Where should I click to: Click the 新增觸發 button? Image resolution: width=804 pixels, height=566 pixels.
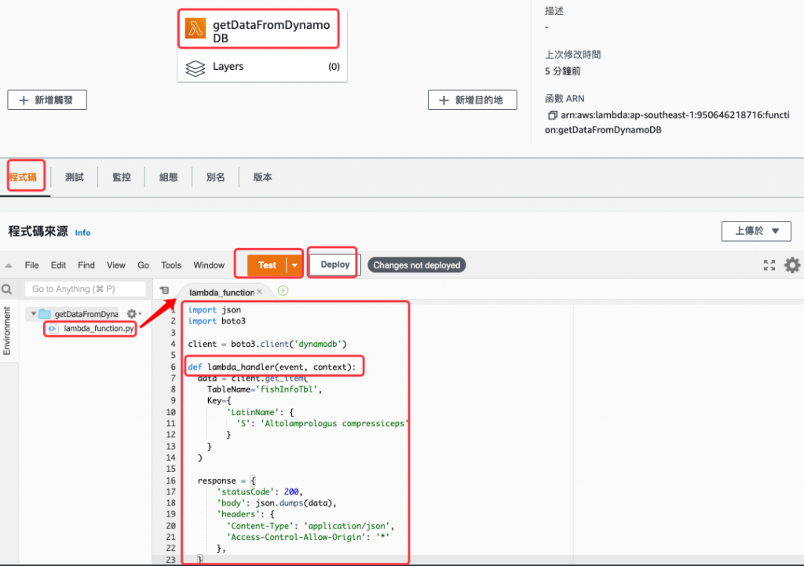point(47,100)
